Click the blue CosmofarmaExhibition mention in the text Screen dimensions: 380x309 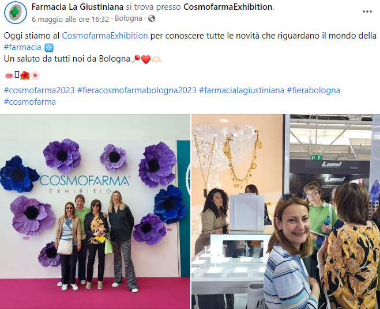(x=105, y=36)
